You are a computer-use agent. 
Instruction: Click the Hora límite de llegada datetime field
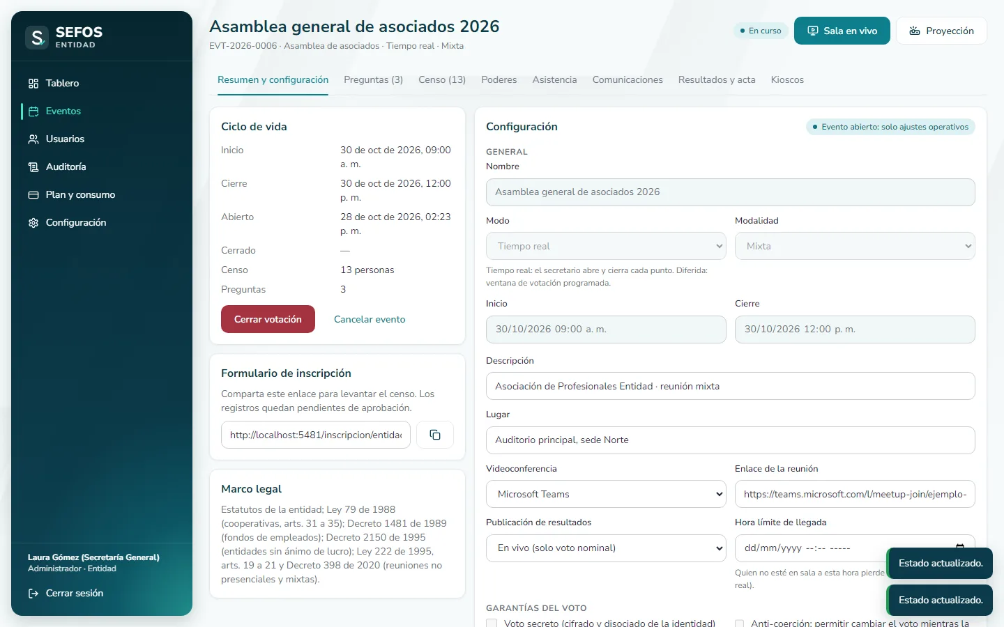tap(855, 548)
